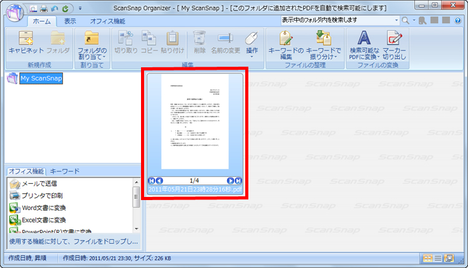Click the 削除 delete trash icon
Viewport: 468px width, 268px height.
200,42
